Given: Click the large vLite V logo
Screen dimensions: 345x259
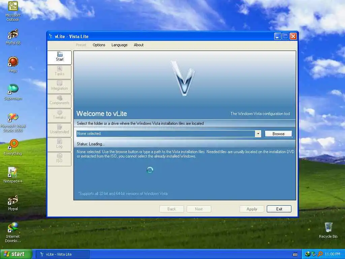Looking at the screenshot, I should 183,78.
